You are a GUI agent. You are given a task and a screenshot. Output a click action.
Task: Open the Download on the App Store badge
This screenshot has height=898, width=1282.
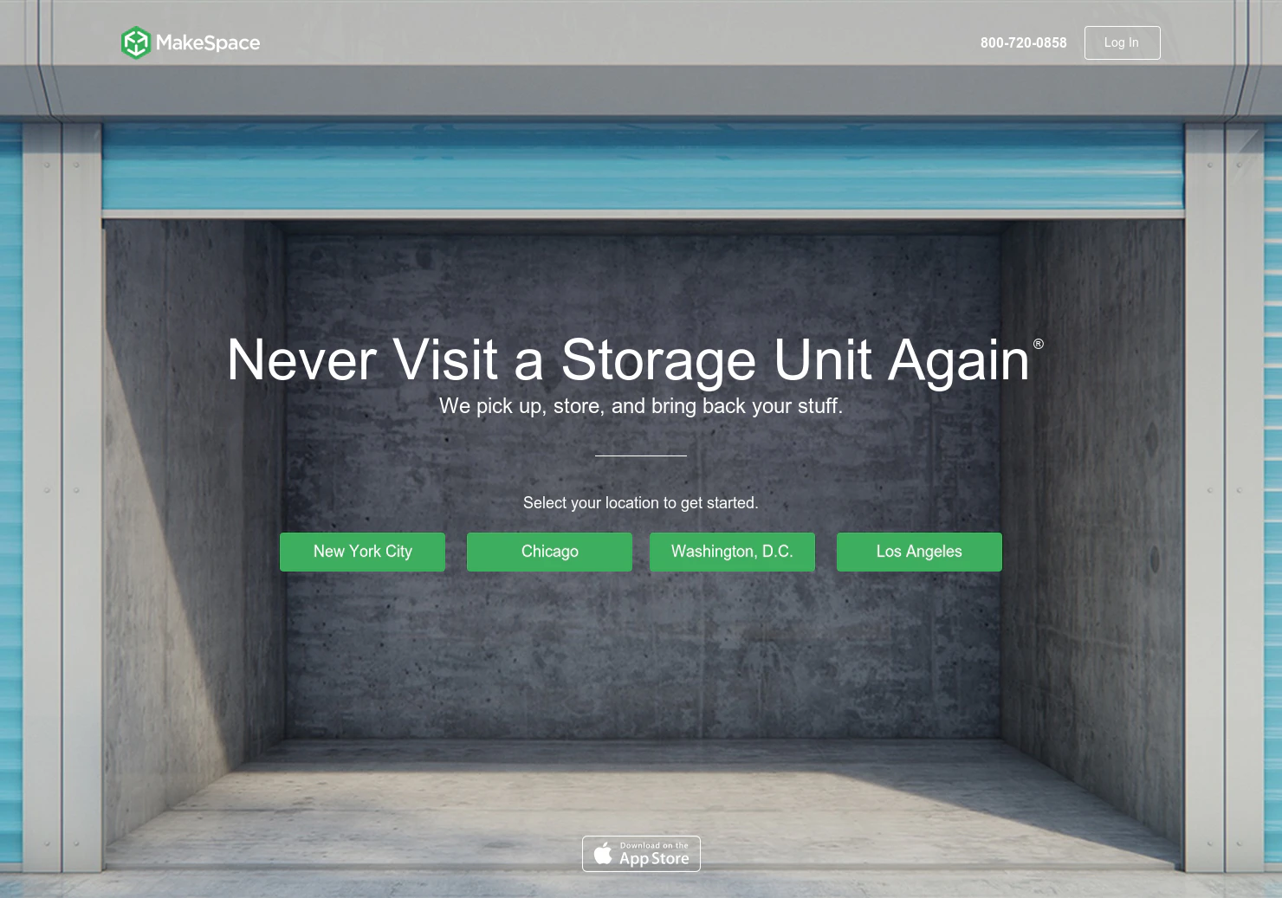(x=641, y=854)
